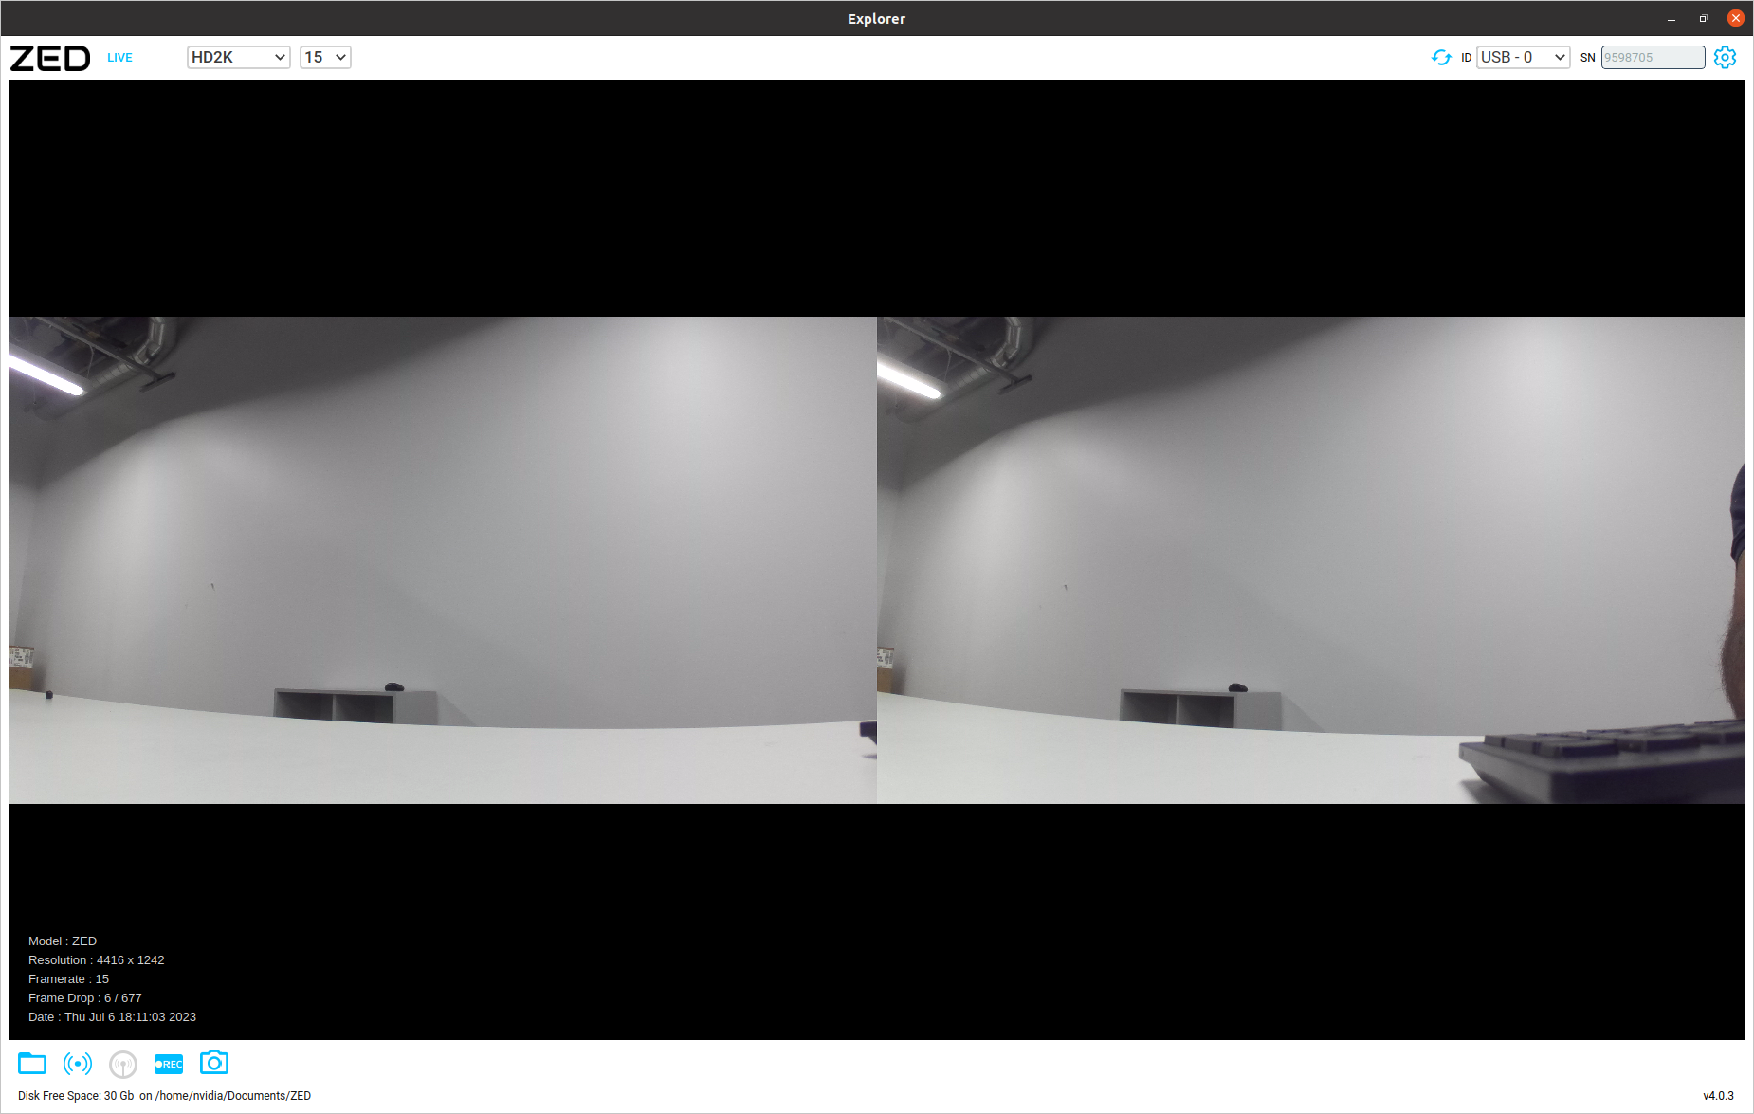The height and width of the screenshot is (1114, 1754).
Task: Start streaming with the broadcast icon
Action: tap(77, 1063)
